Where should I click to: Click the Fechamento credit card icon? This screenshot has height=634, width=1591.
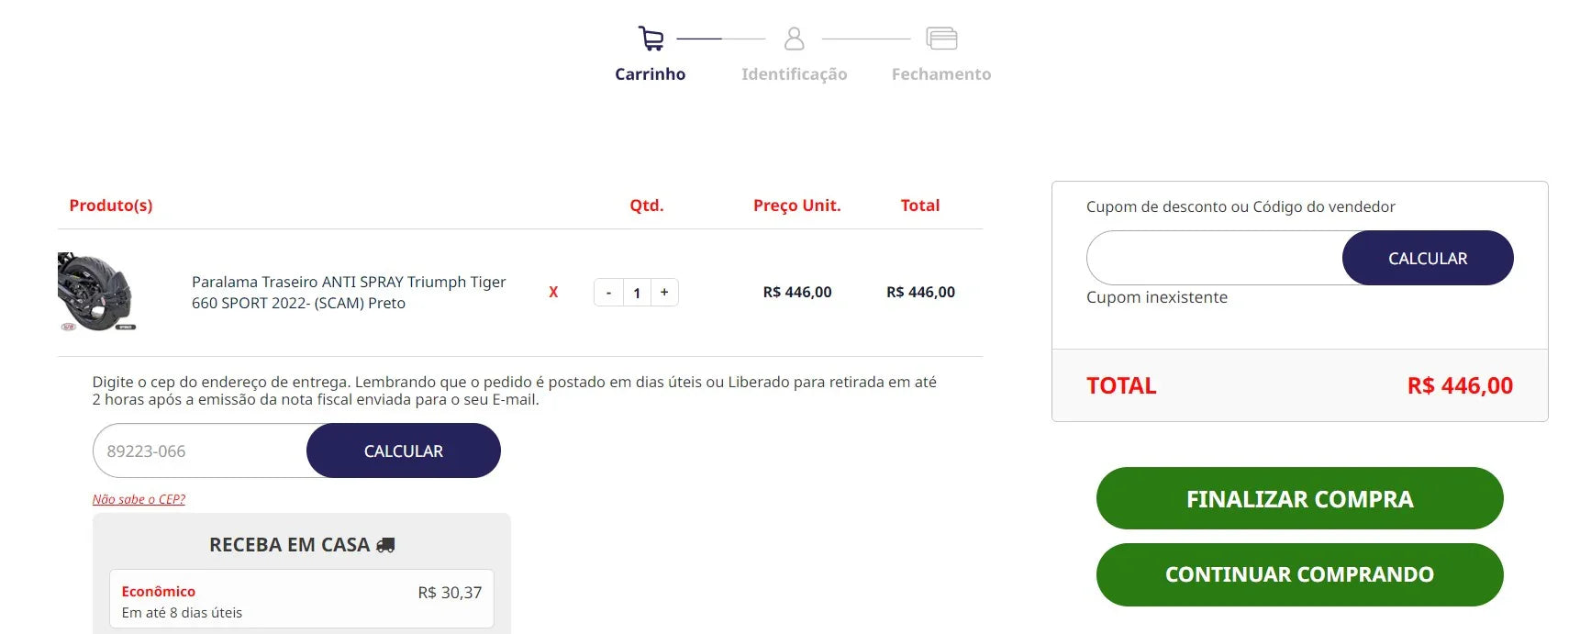pos(941,39)
